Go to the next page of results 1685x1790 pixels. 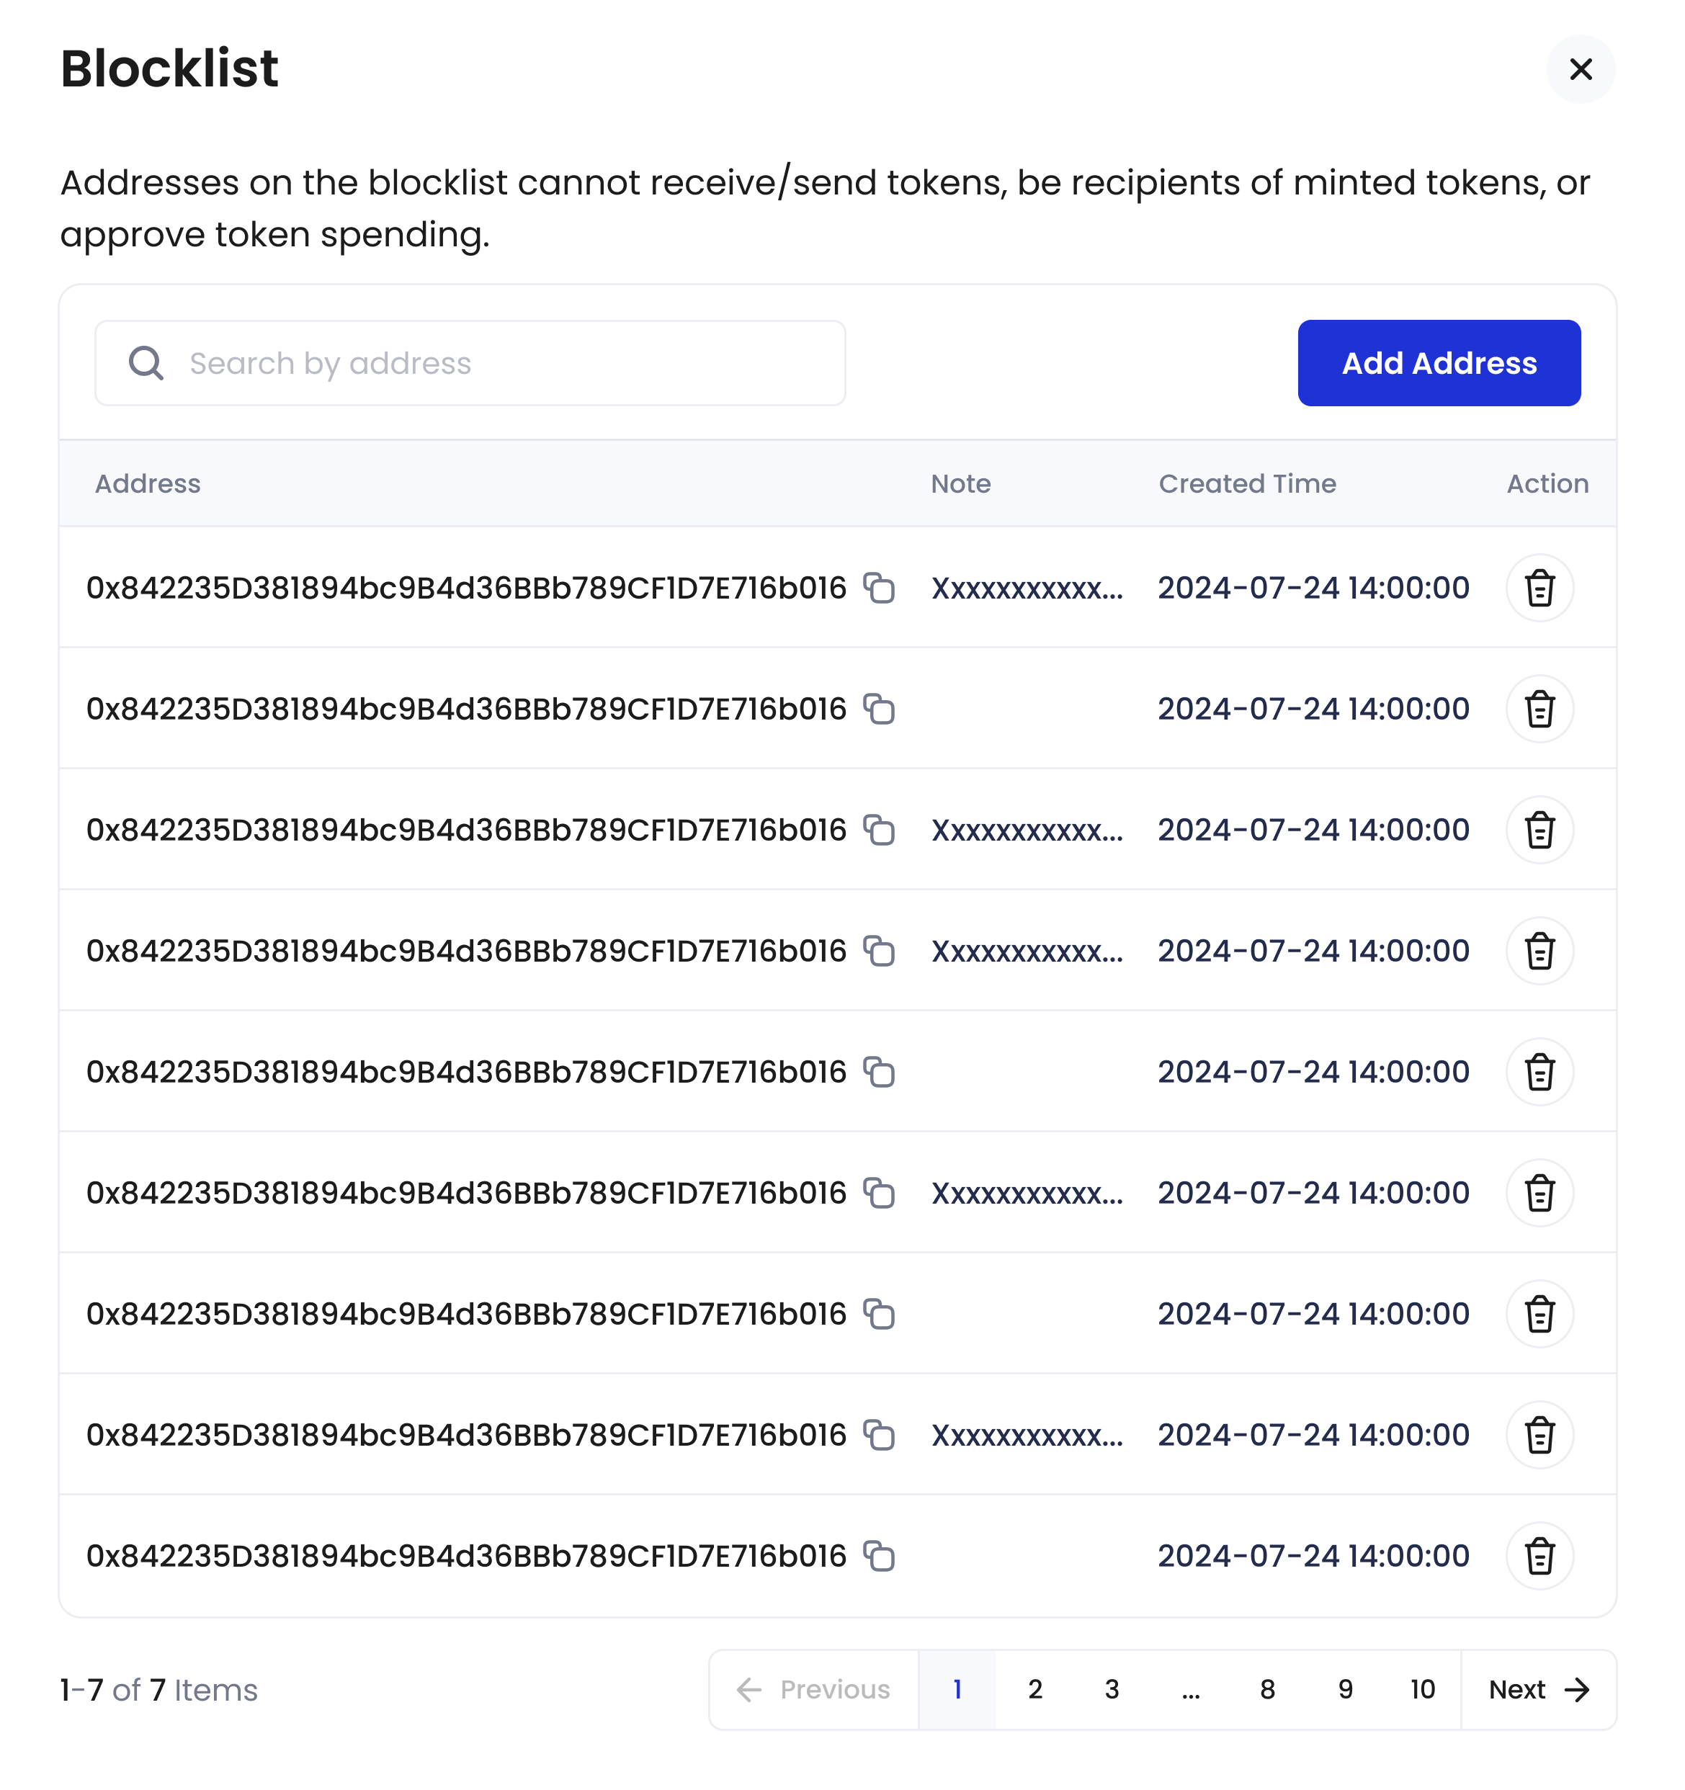[1537, 1690]
